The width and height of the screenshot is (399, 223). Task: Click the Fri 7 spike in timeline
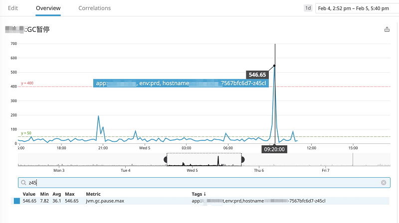click(353, 159)
